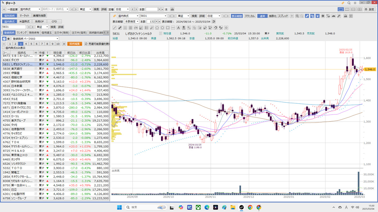
Task: Switch to two-row chart layout
Action: [x=354, y=9]
